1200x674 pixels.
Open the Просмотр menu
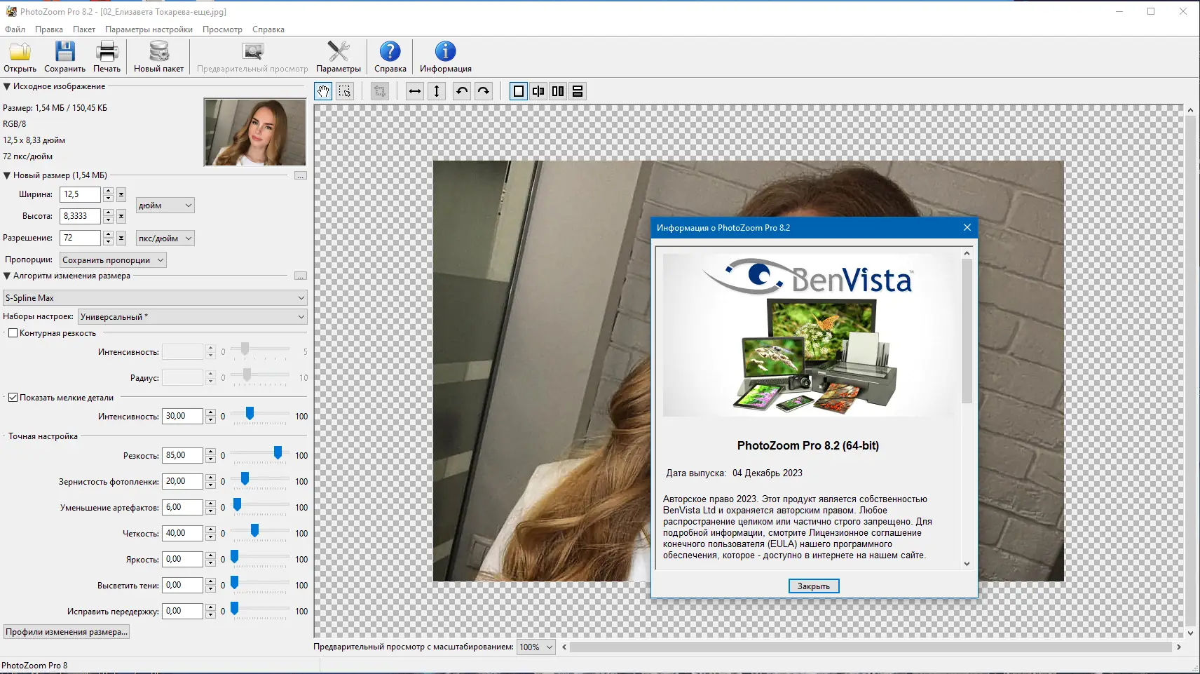222,29
